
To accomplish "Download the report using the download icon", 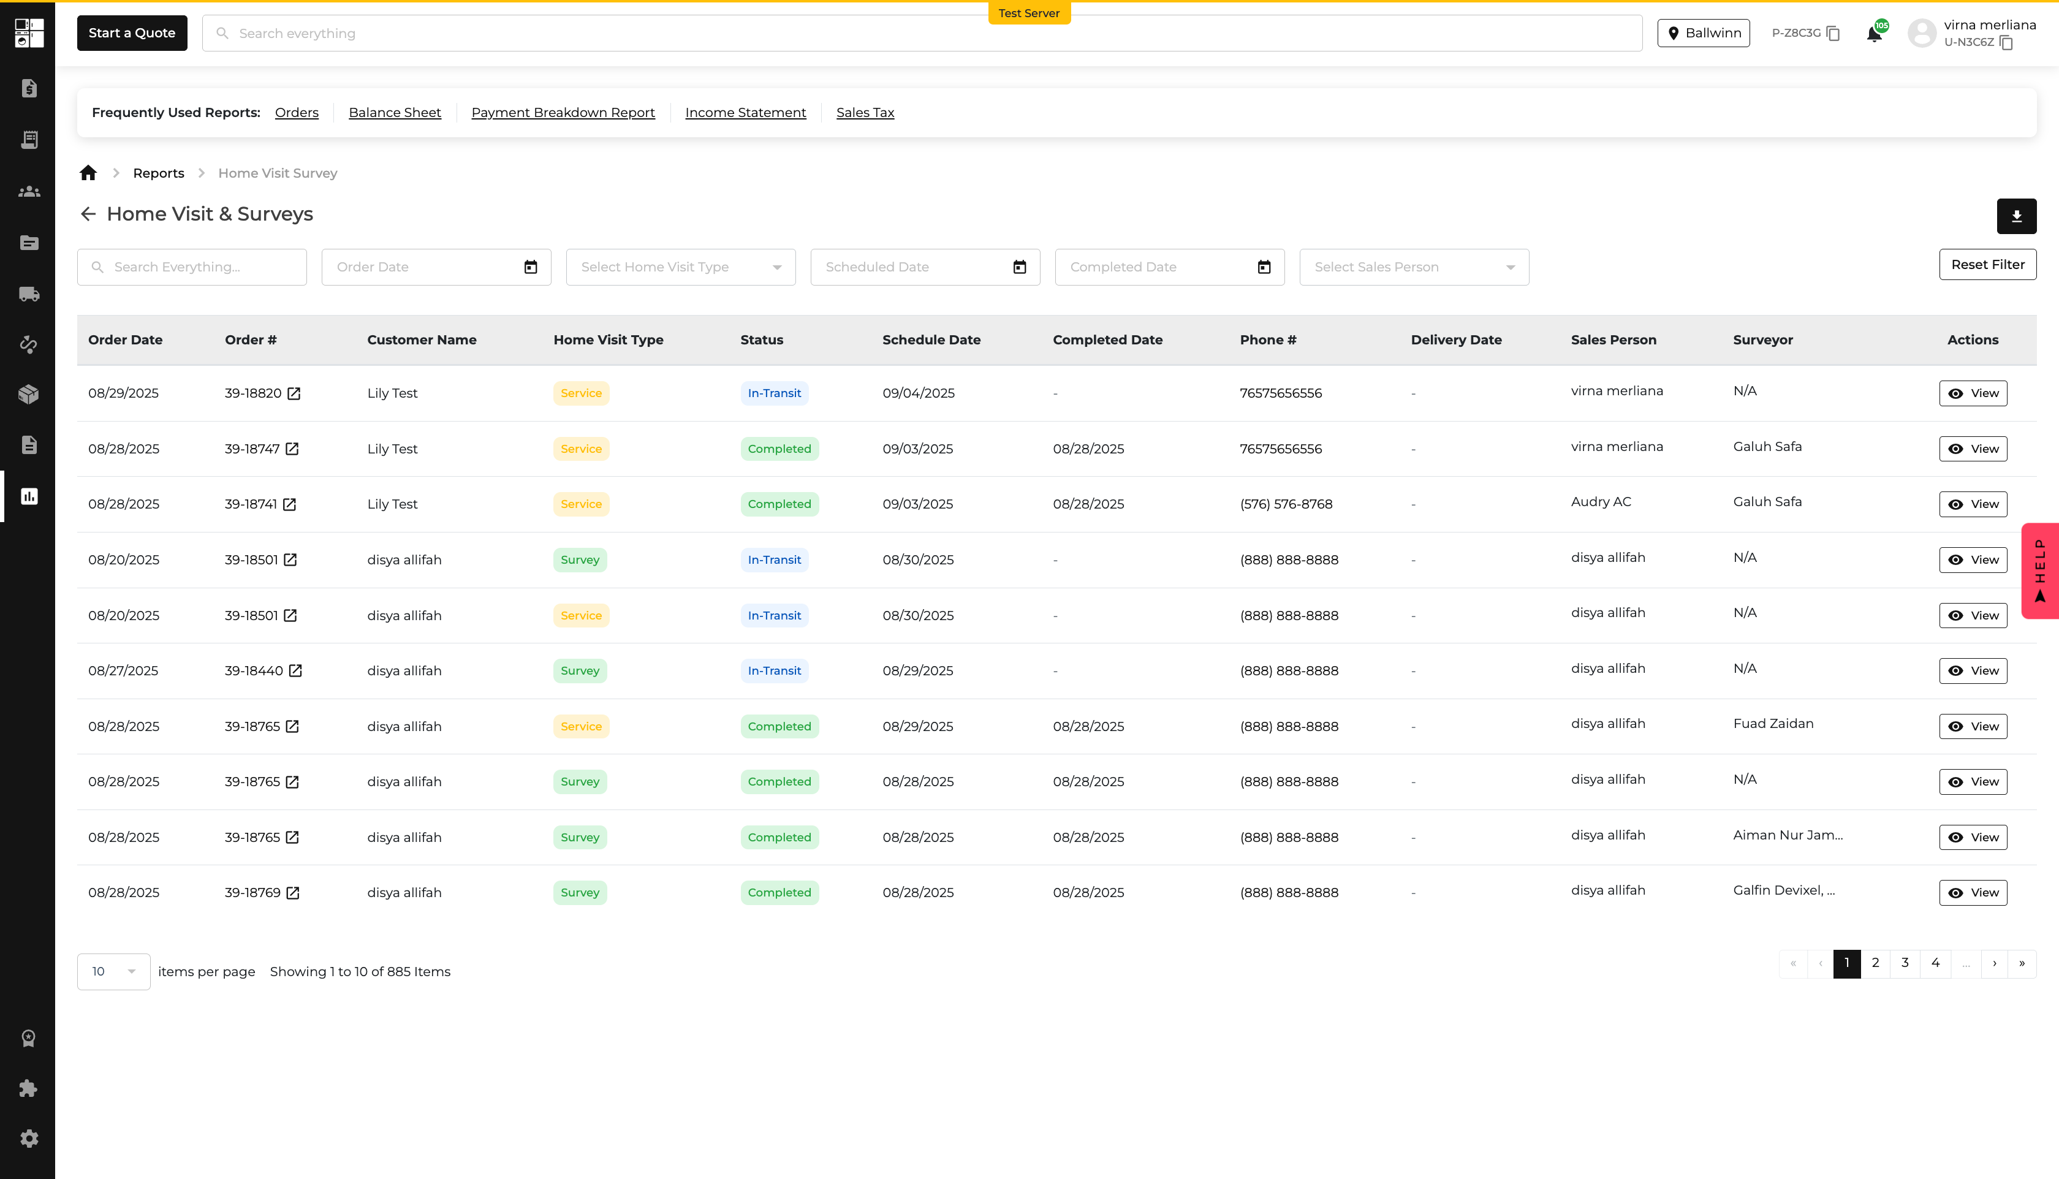I will 2016,216.
